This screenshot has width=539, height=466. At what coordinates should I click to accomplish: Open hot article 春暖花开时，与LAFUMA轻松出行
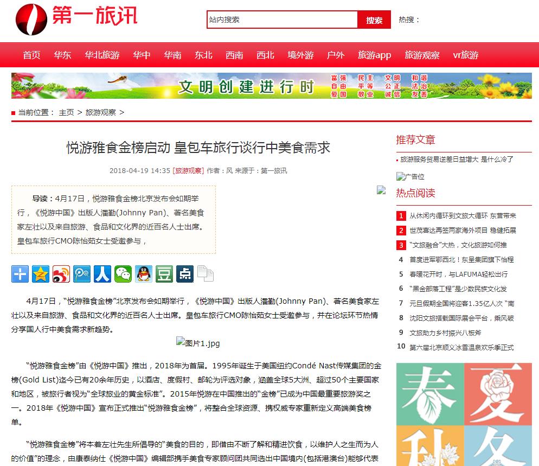(x=459, y=274)
